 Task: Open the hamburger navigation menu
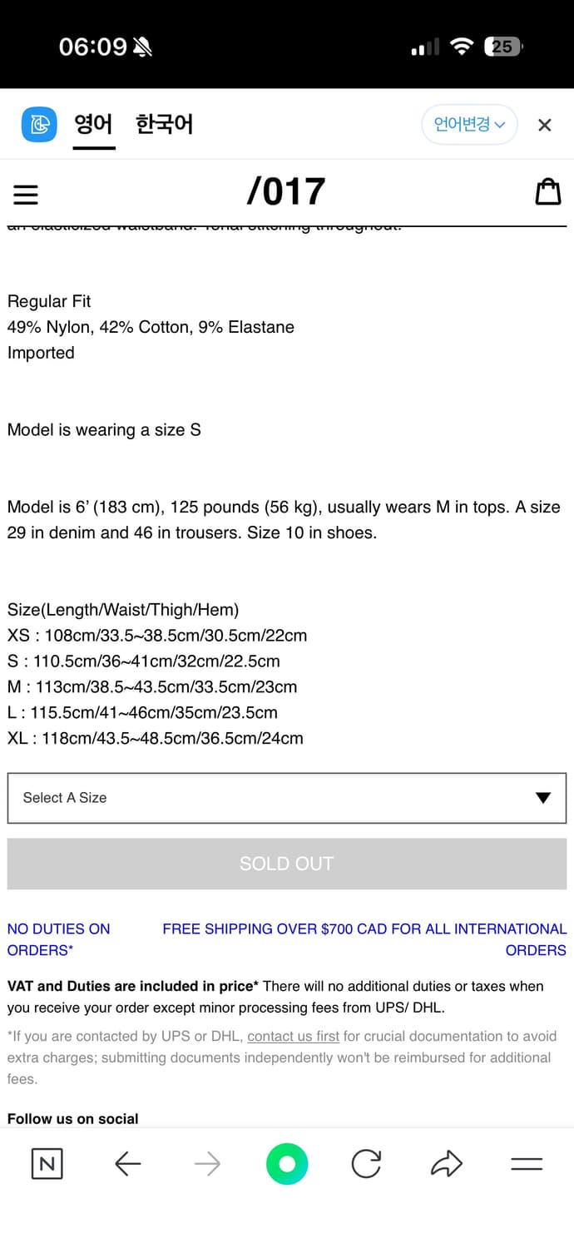[x=26, y=194]
